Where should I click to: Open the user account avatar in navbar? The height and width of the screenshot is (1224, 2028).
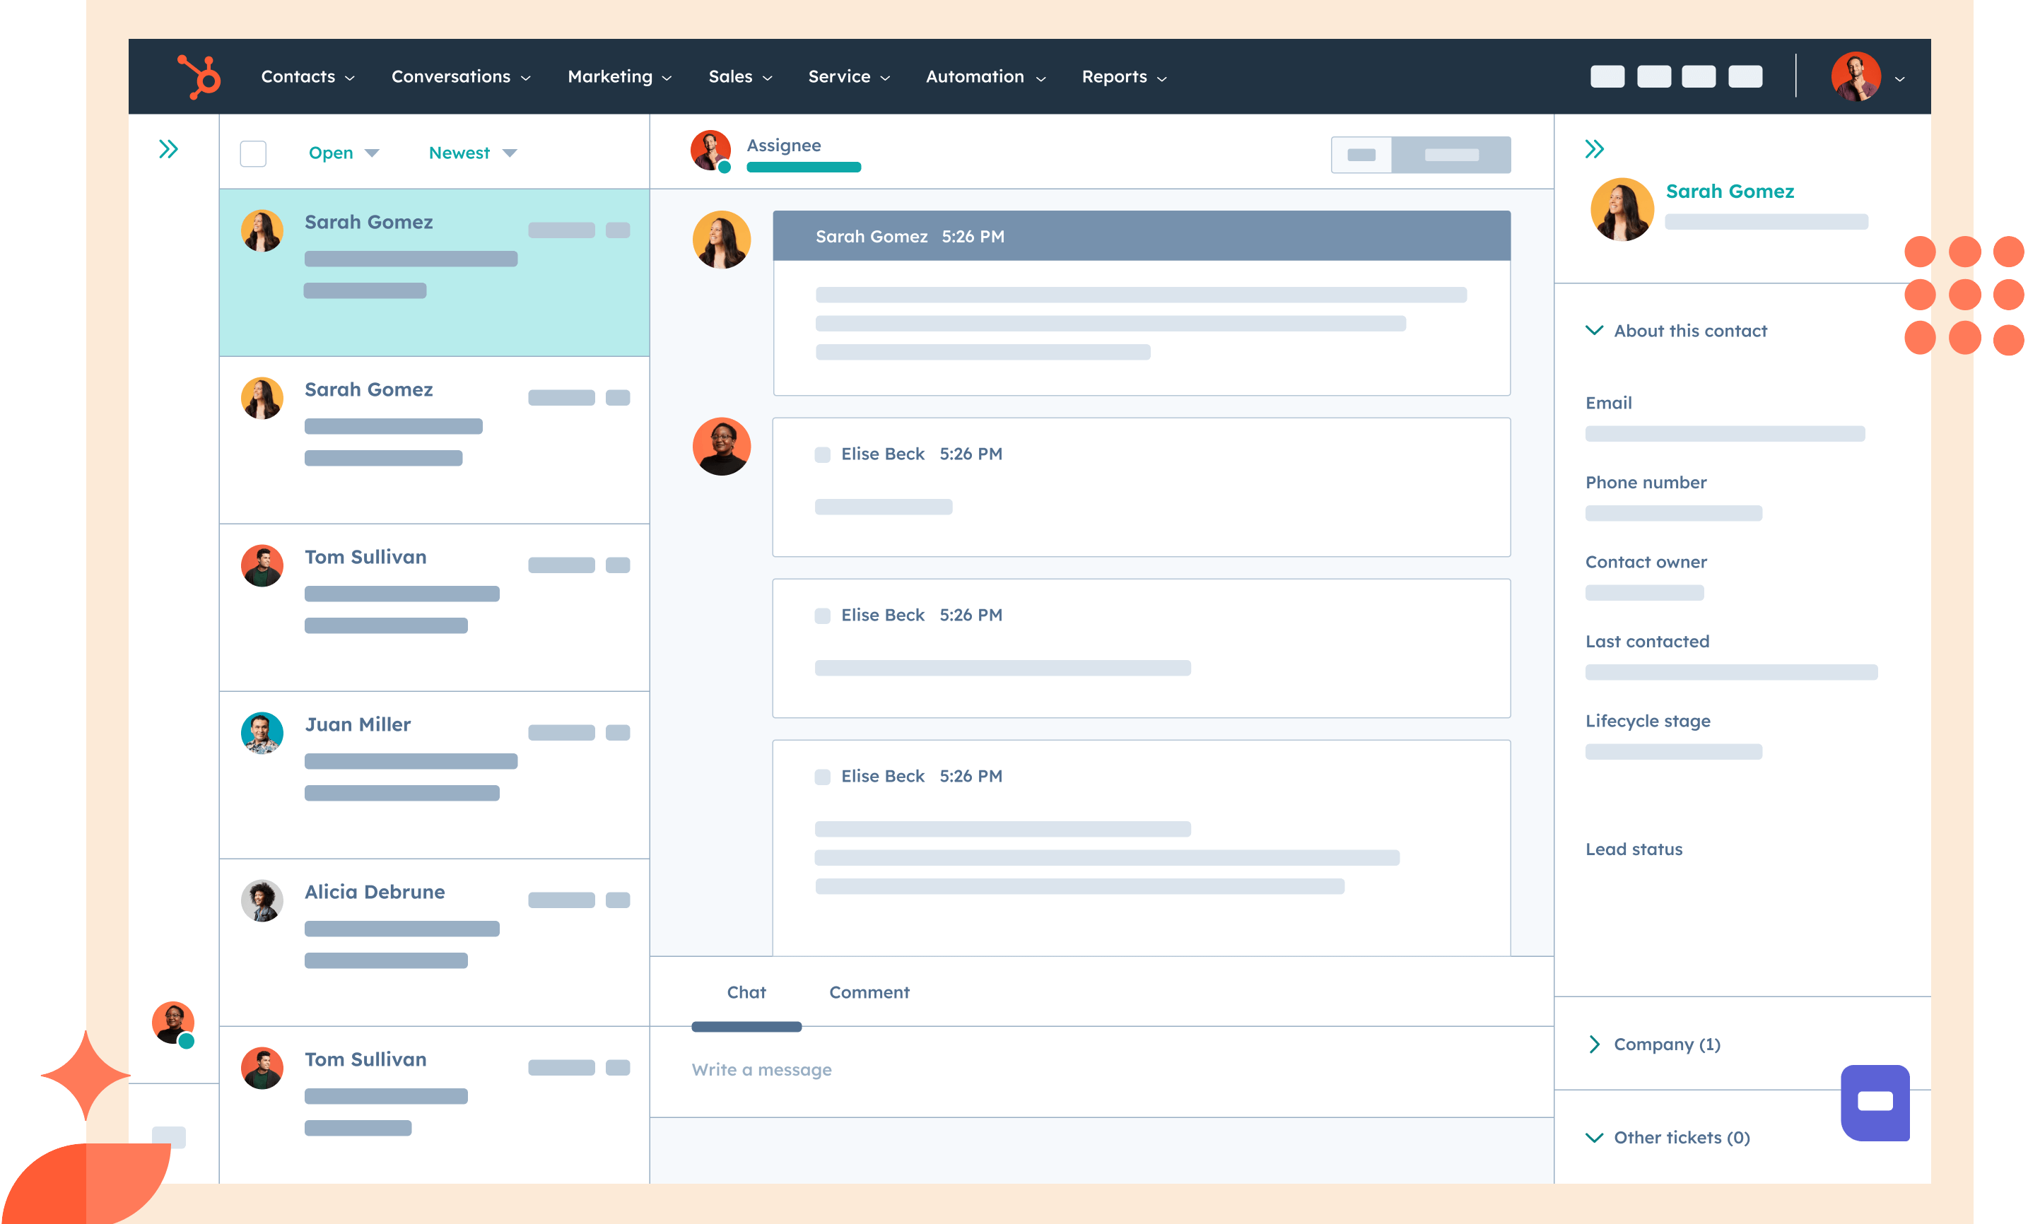1856,76
